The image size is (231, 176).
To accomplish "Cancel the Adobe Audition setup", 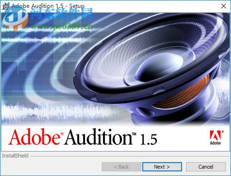I will [x=206, y=167].
